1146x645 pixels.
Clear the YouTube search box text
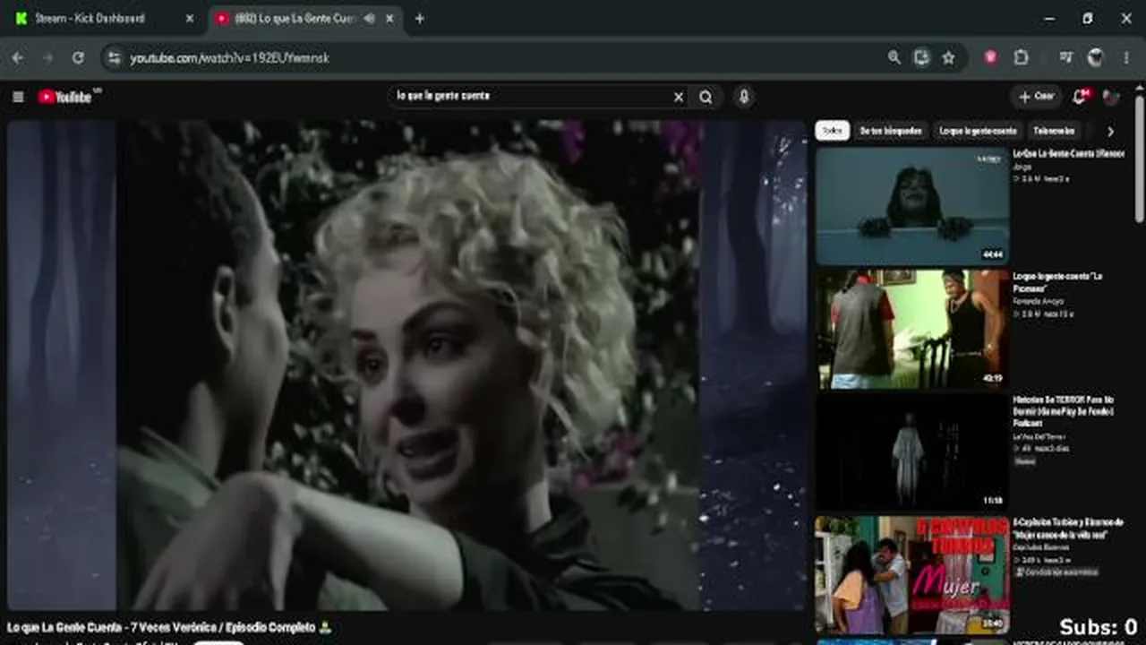click(x=679, y=97)
